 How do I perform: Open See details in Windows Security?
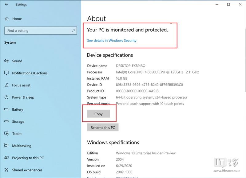(x=112, y=41)
